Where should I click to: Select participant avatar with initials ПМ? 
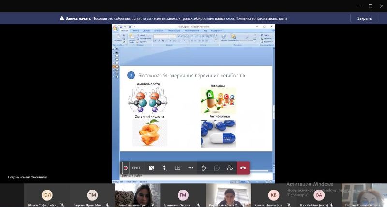tap(92, 195)
